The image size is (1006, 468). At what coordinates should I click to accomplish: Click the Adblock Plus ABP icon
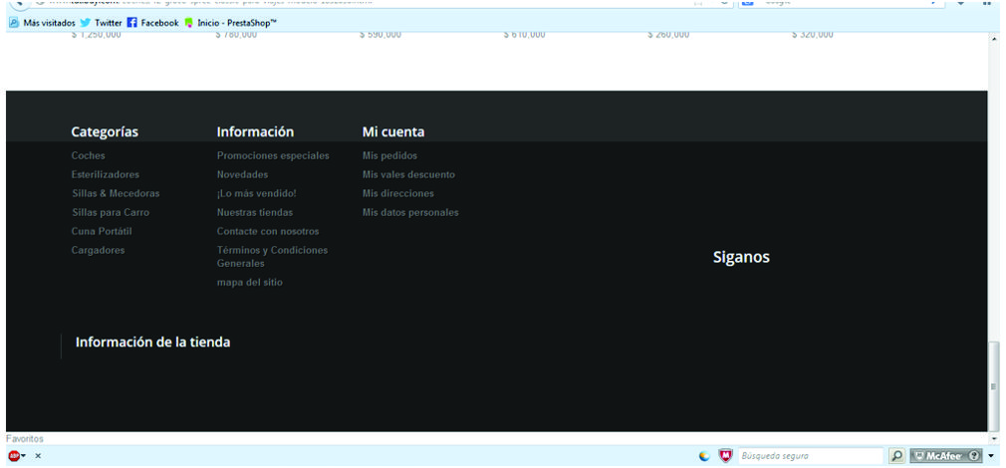click(x=14, y=456)
